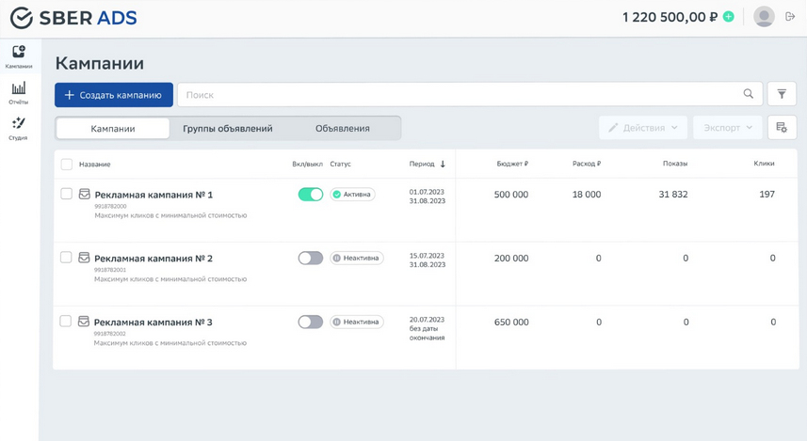Image resolution: width=807 pixels, height=441 pixels.
Task: Click campaign icon of Рекламная кампания № 3
Action: (x=84, y=322)
